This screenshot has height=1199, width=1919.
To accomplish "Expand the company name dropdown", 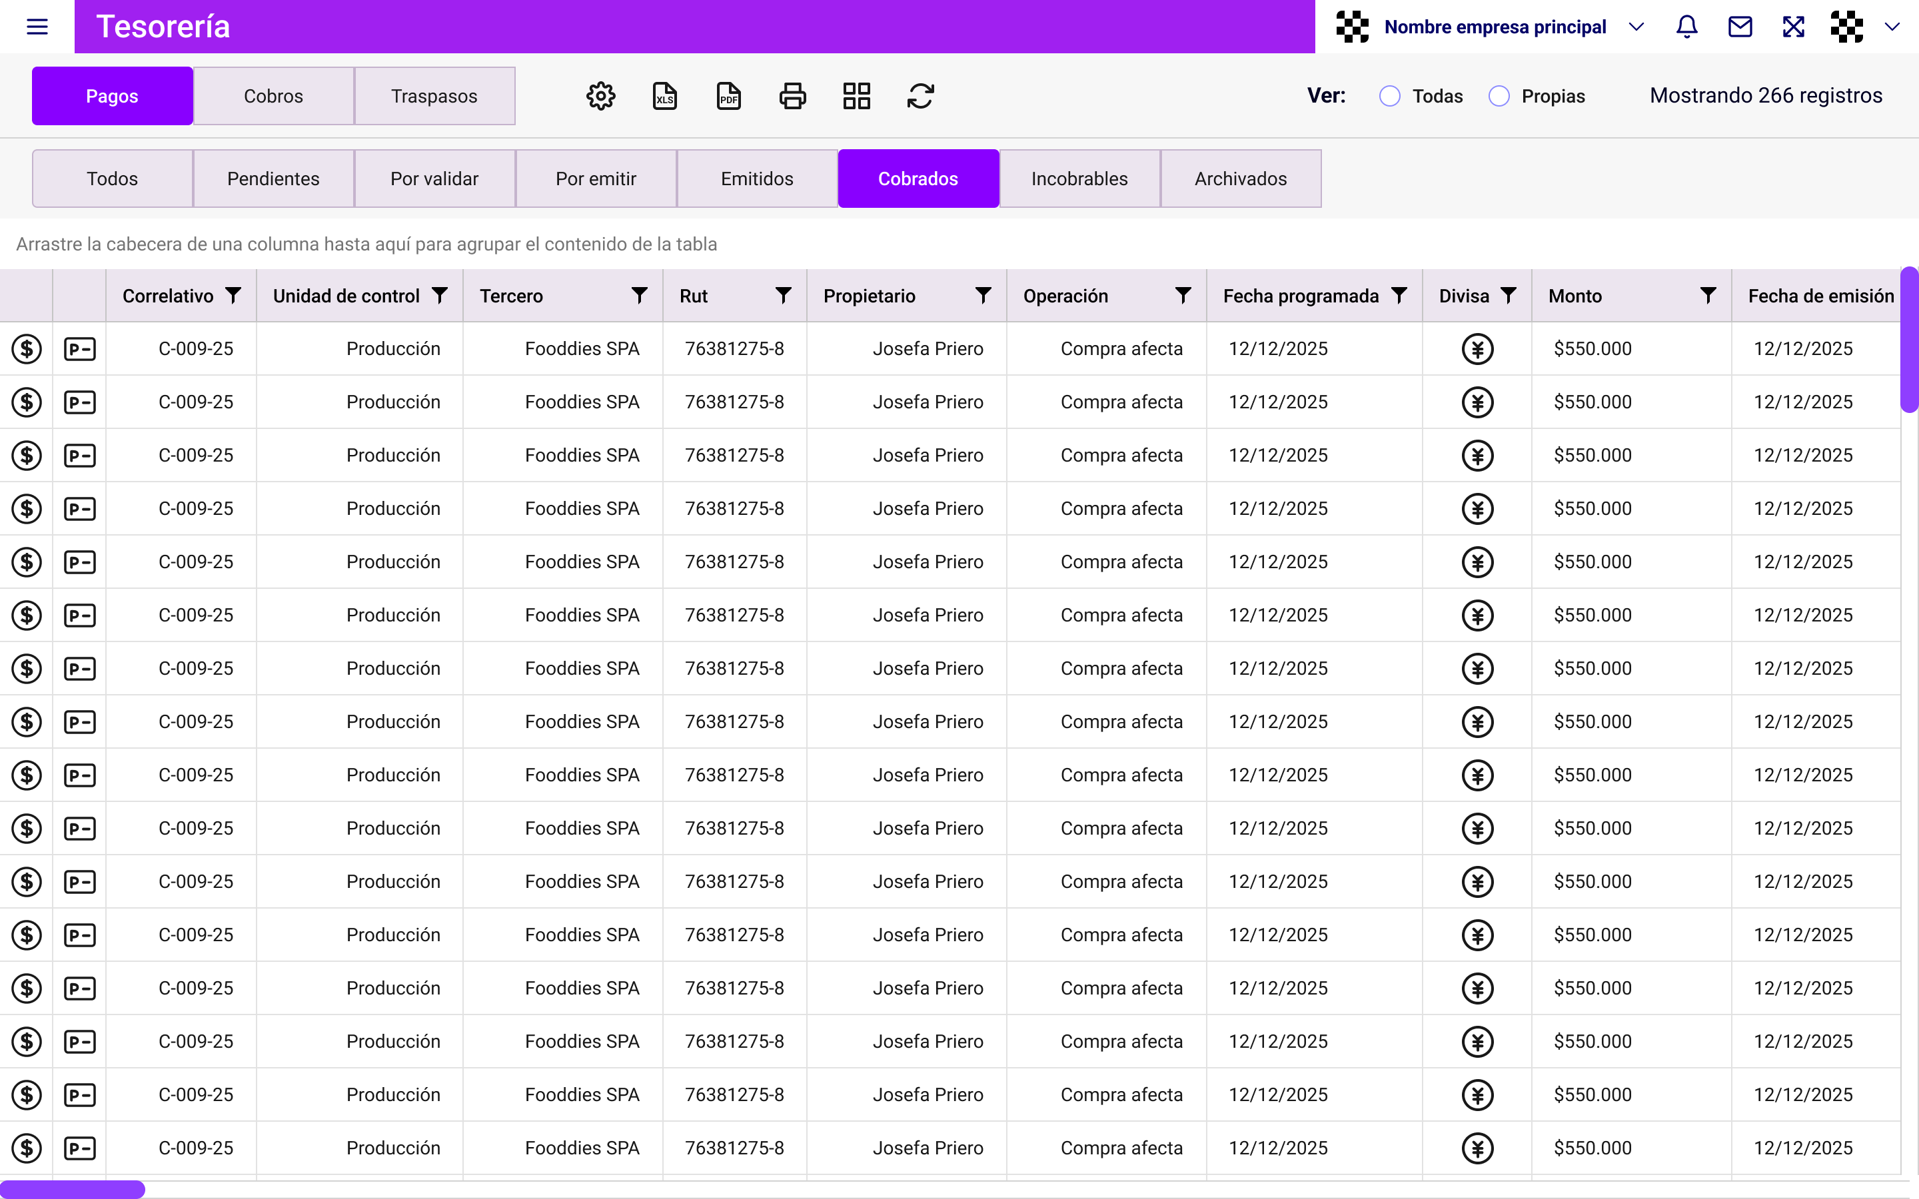I will coord(1636,27).
